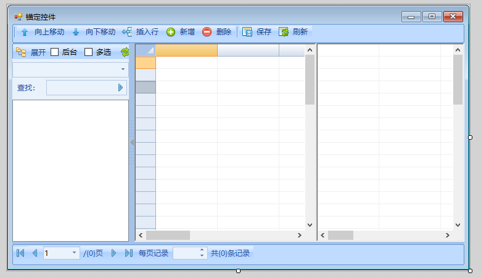Click right panel vertical scrollbar down arrow
Viewport: 481px width, 278px height.
click(458, 224)
